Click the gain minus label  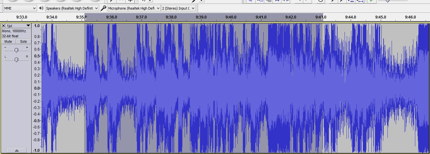point(5,48)
